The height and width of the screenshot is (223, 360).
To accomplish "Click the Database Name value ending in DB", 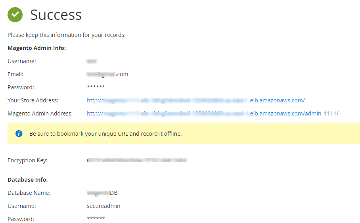I will point(102,193).
